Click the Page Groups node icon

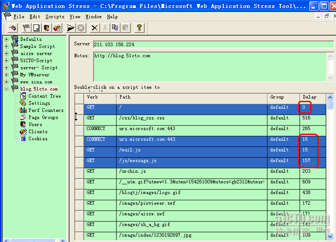pyautogui.click(x=23, y=117)
